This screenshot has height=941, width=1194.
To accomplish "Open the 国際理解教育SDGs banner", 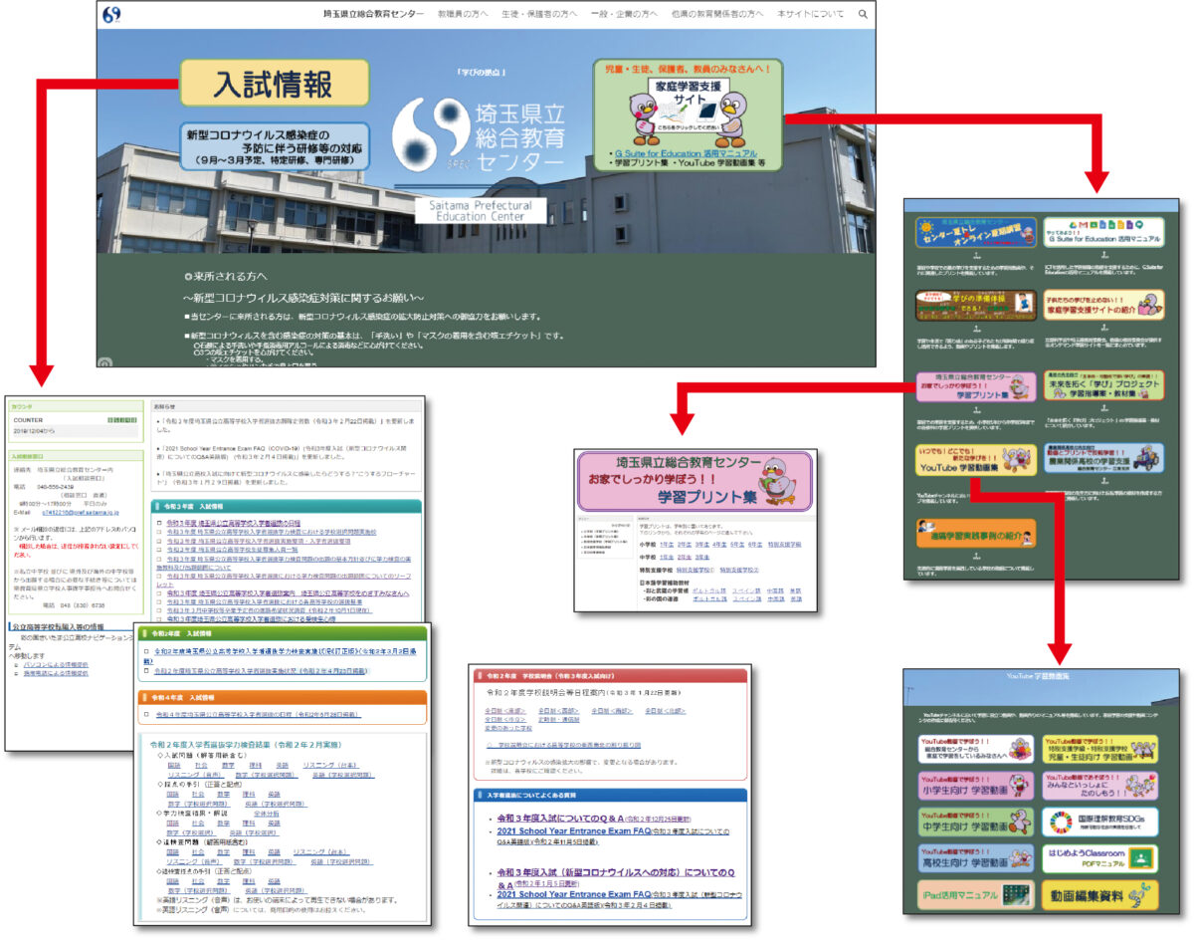I will pyautogui.click(x=1100, y=822).
